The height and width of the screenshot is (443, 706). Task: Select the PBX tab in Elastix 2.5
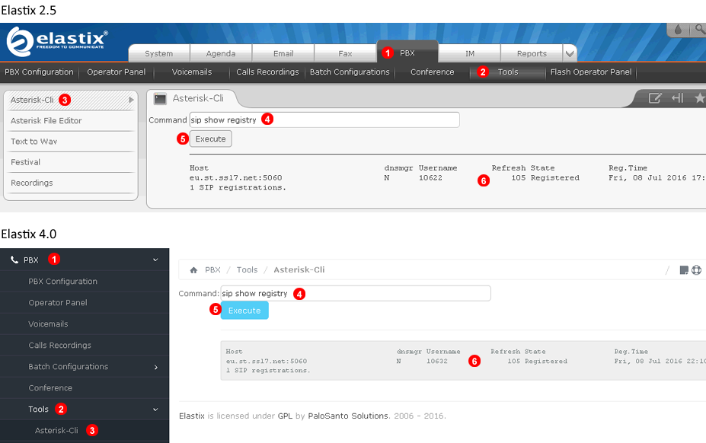tap(407, 53)
